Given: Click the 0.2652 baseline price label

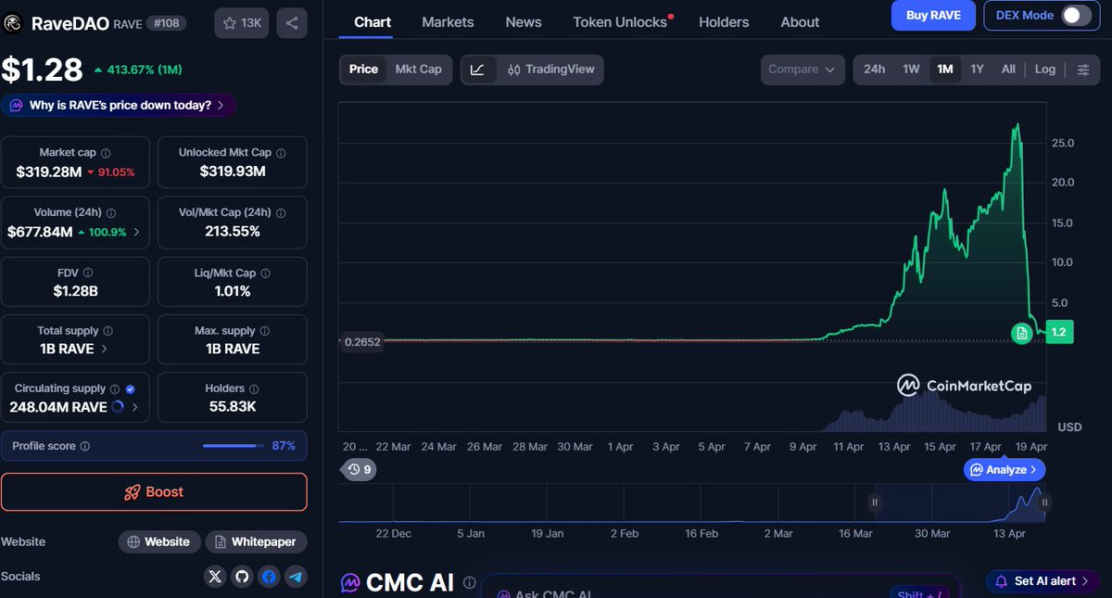Looking at the screenshot, I should (360, 341).
